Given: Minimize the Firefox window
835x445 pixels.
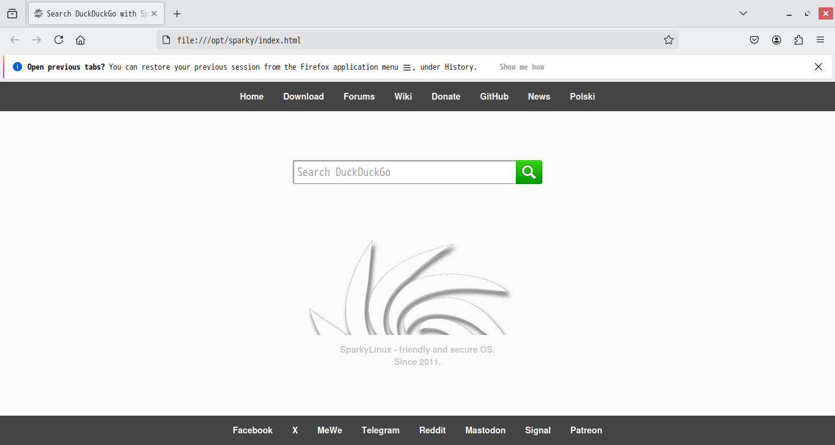Looking at the screenshot, I should pos(790,13).
